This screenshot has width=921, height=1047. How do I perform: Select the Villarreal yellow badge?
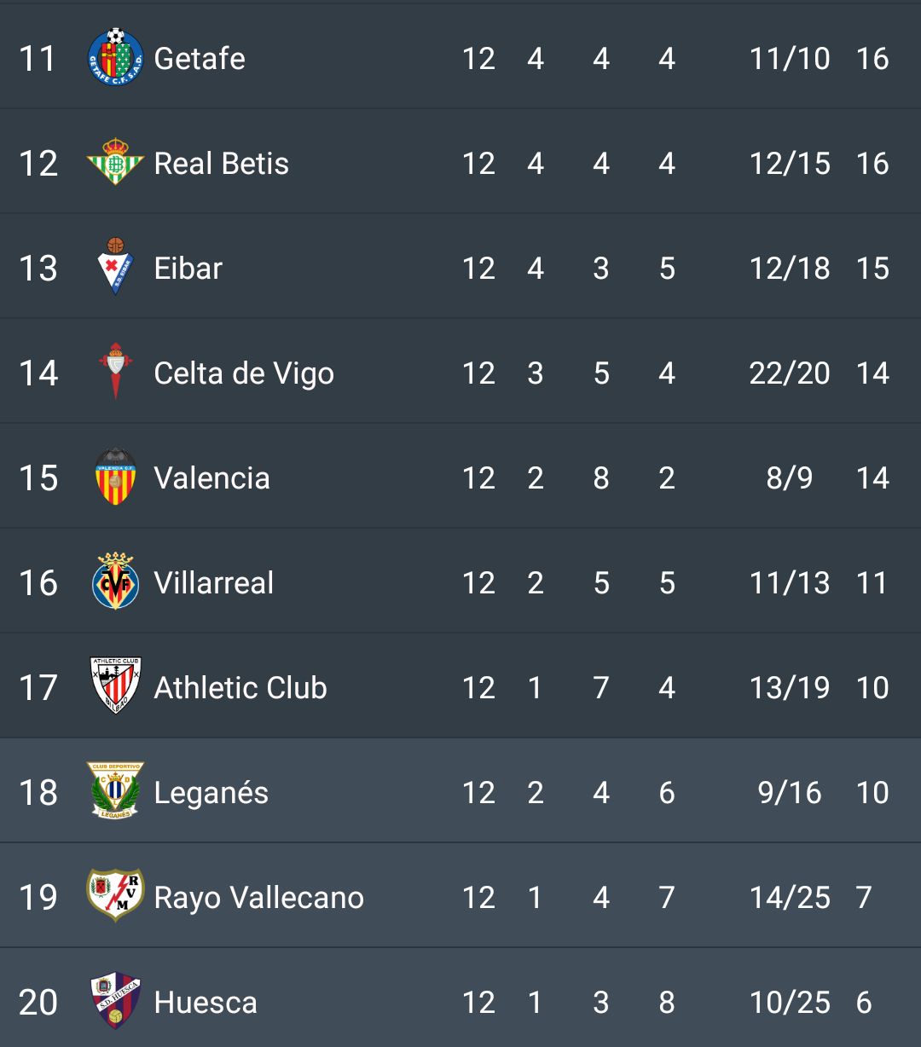coord(115,582)
